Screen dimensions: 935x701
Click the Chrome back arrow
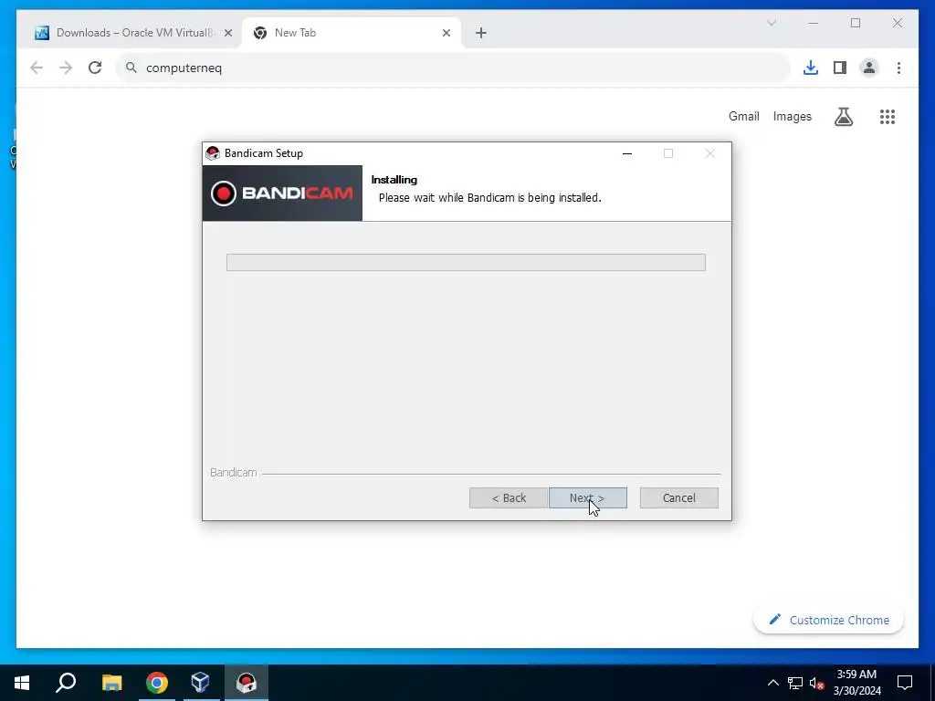37,68
